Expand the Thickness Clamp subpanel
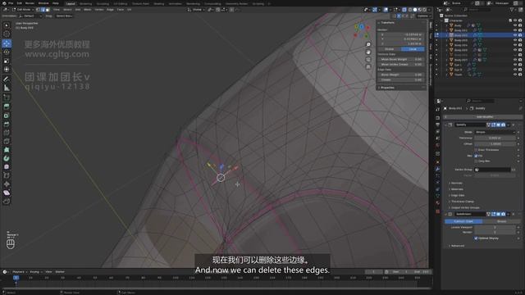 coord(462,202)
